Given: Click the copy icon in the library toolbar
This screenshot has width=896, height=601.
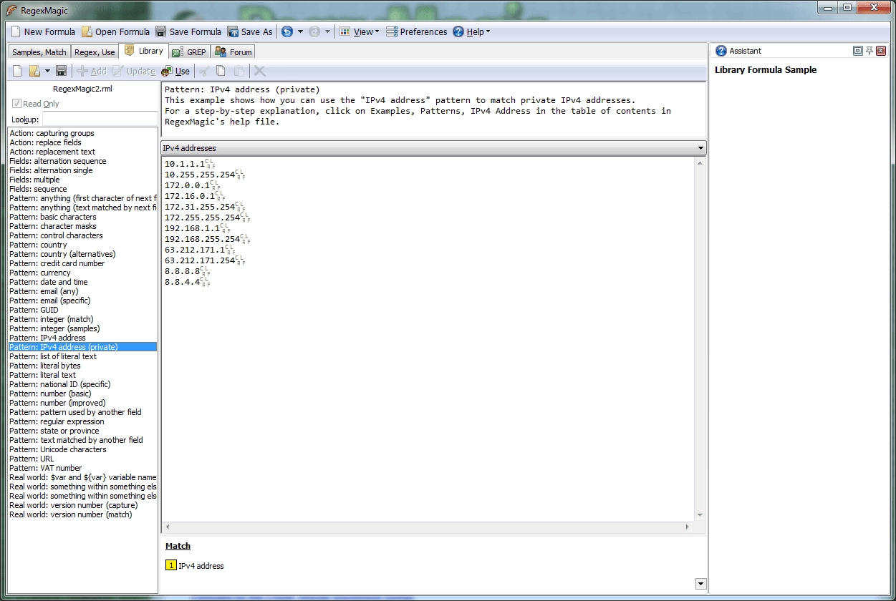Looking at the screenshot, I should coord(221,71).
